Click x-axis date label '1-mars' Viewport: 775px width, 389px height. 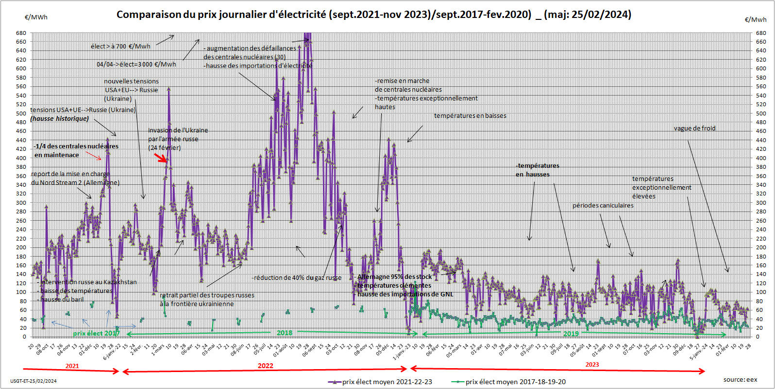tap(157, 349)
